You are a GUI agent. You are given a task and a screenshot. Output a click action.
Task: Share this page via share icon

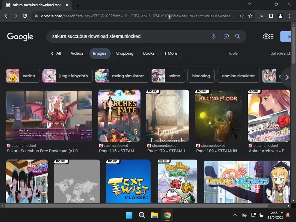pyautogui.click(x=241, y=16)
